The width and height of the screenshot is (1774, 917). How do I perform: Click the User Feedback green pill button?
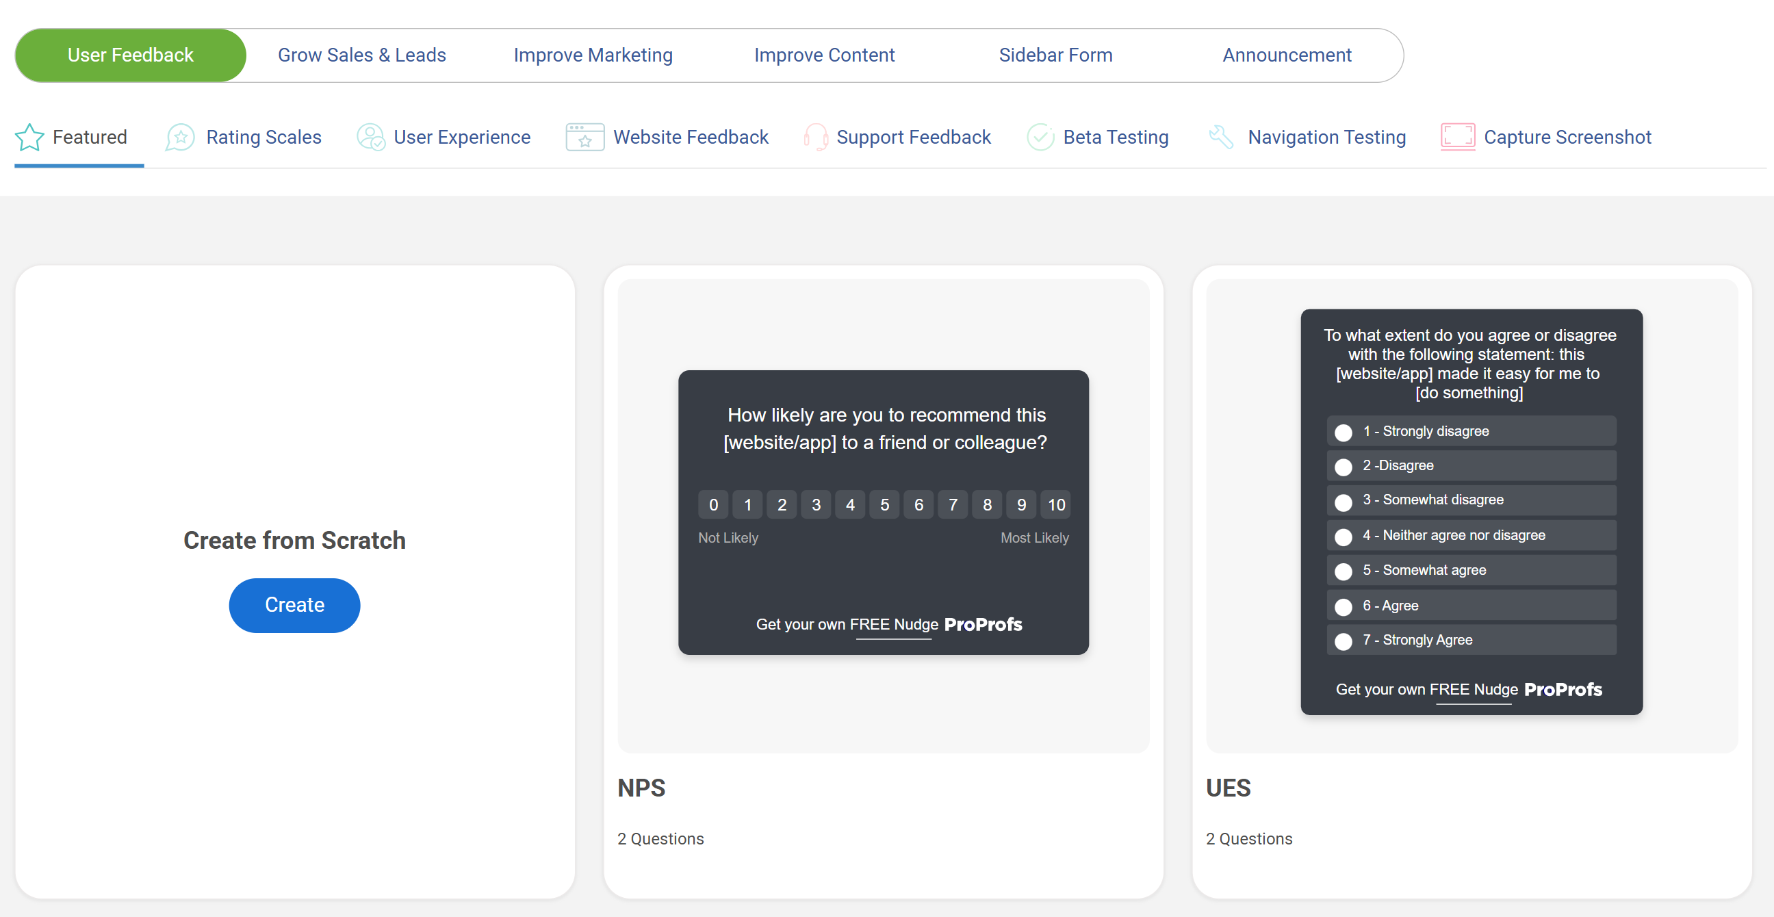(x=130, y=55)
